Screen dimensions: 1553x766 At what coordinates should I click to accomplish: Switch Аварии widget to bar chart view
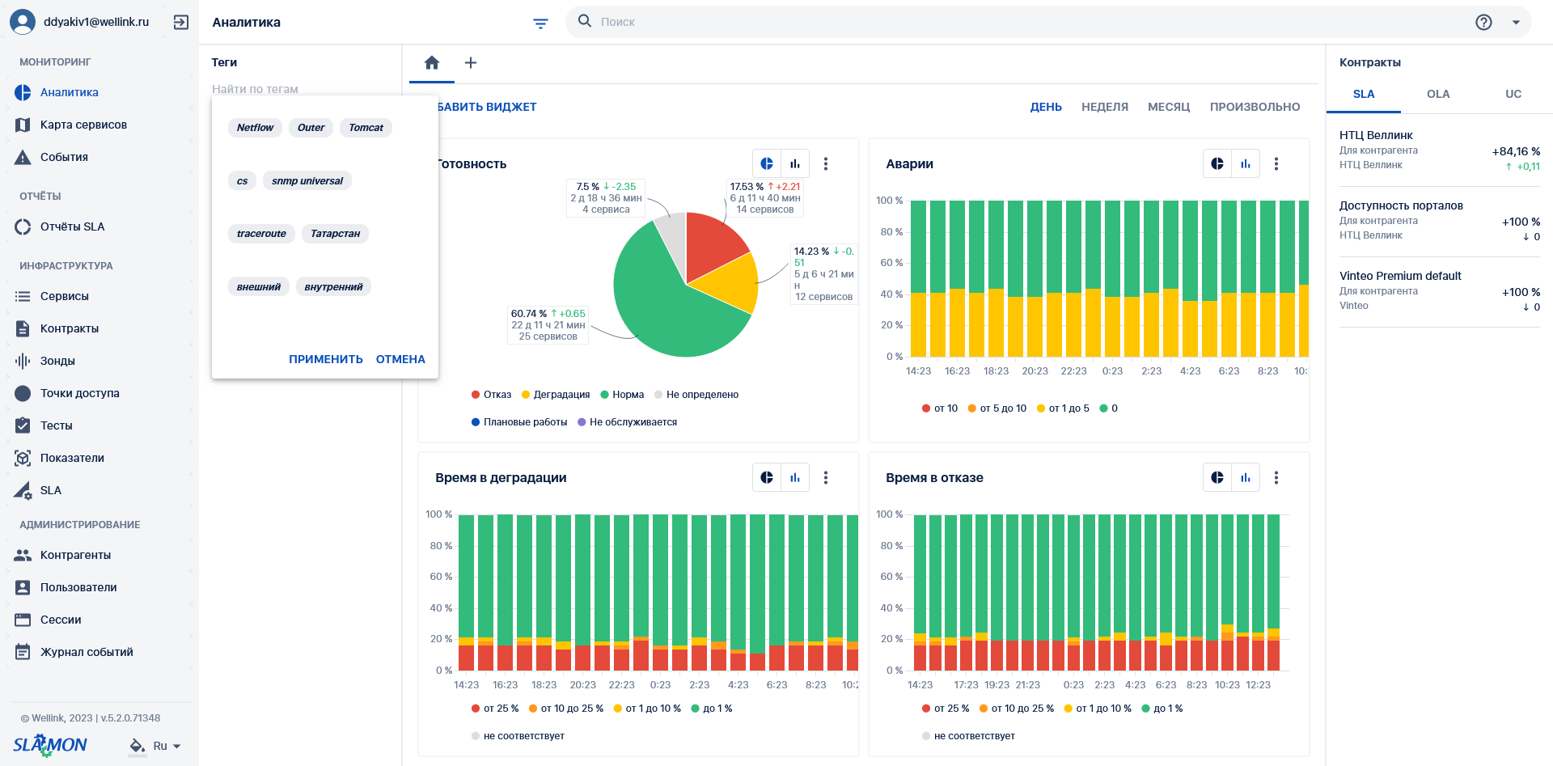coord(1246,163)
